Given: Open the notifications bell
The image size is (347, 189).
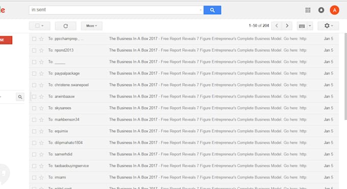Looking at the screenshot, I should click(321, 10).
